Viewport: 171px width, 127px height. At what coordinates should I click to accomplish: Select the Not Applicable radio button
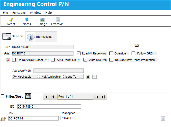pos(39,77)
